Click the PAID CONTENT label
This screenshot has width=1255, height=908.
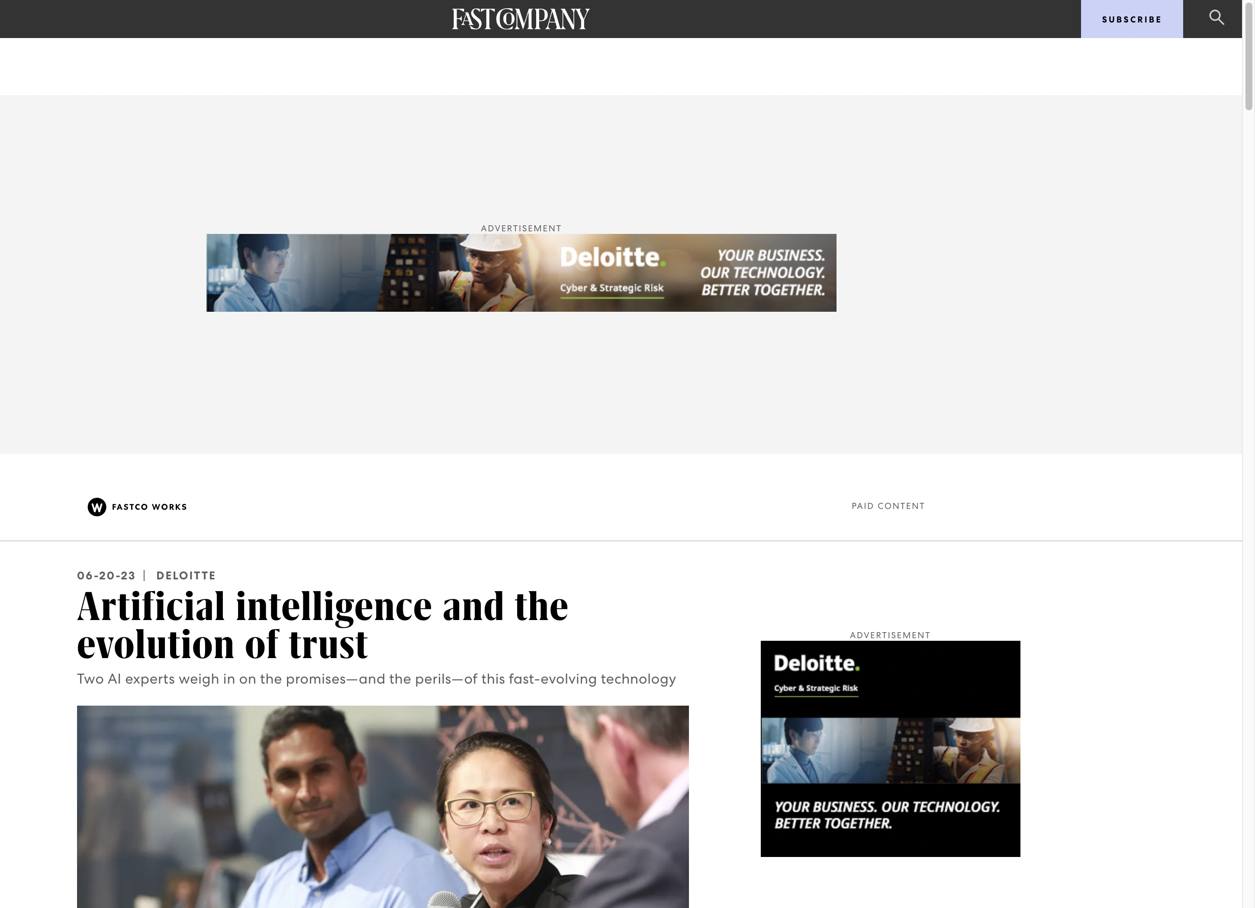[x=888, y=506]
